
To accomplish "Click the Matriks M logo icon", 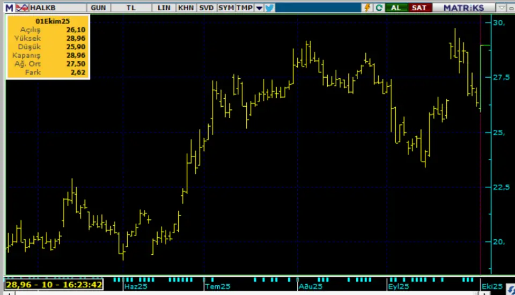I will pos(9,8).
